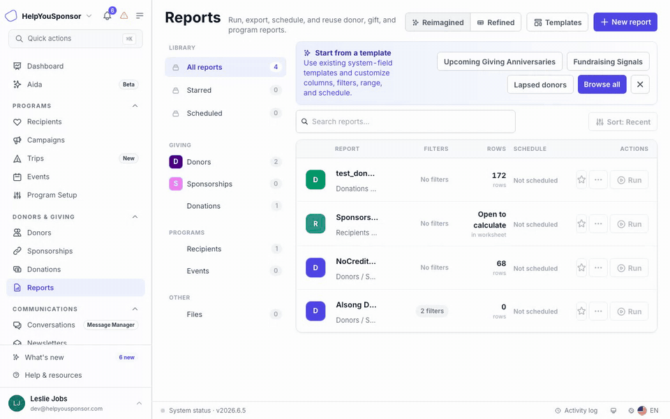This screenshot has height=419, width=670.
Task: Open Sponsorships in the sidebar
Action: click(75, 251)
